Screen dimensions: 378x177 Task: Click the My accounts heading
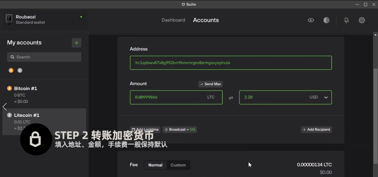point(24,43)
